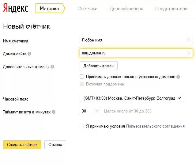Click the Имя счётчика label
This screenshot has height=166, width=196.
click(x=16, y=41)
